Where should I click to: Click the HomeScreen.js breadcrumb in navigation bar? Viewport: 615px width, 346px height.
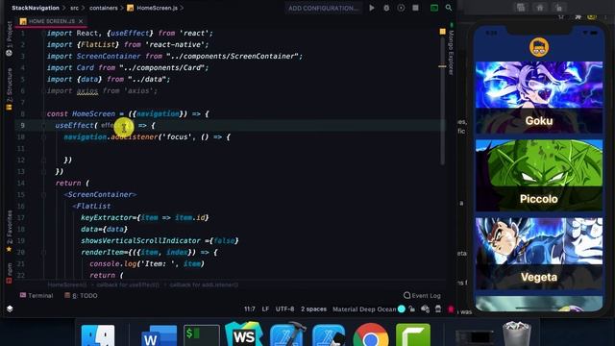(x=153, y=8)
